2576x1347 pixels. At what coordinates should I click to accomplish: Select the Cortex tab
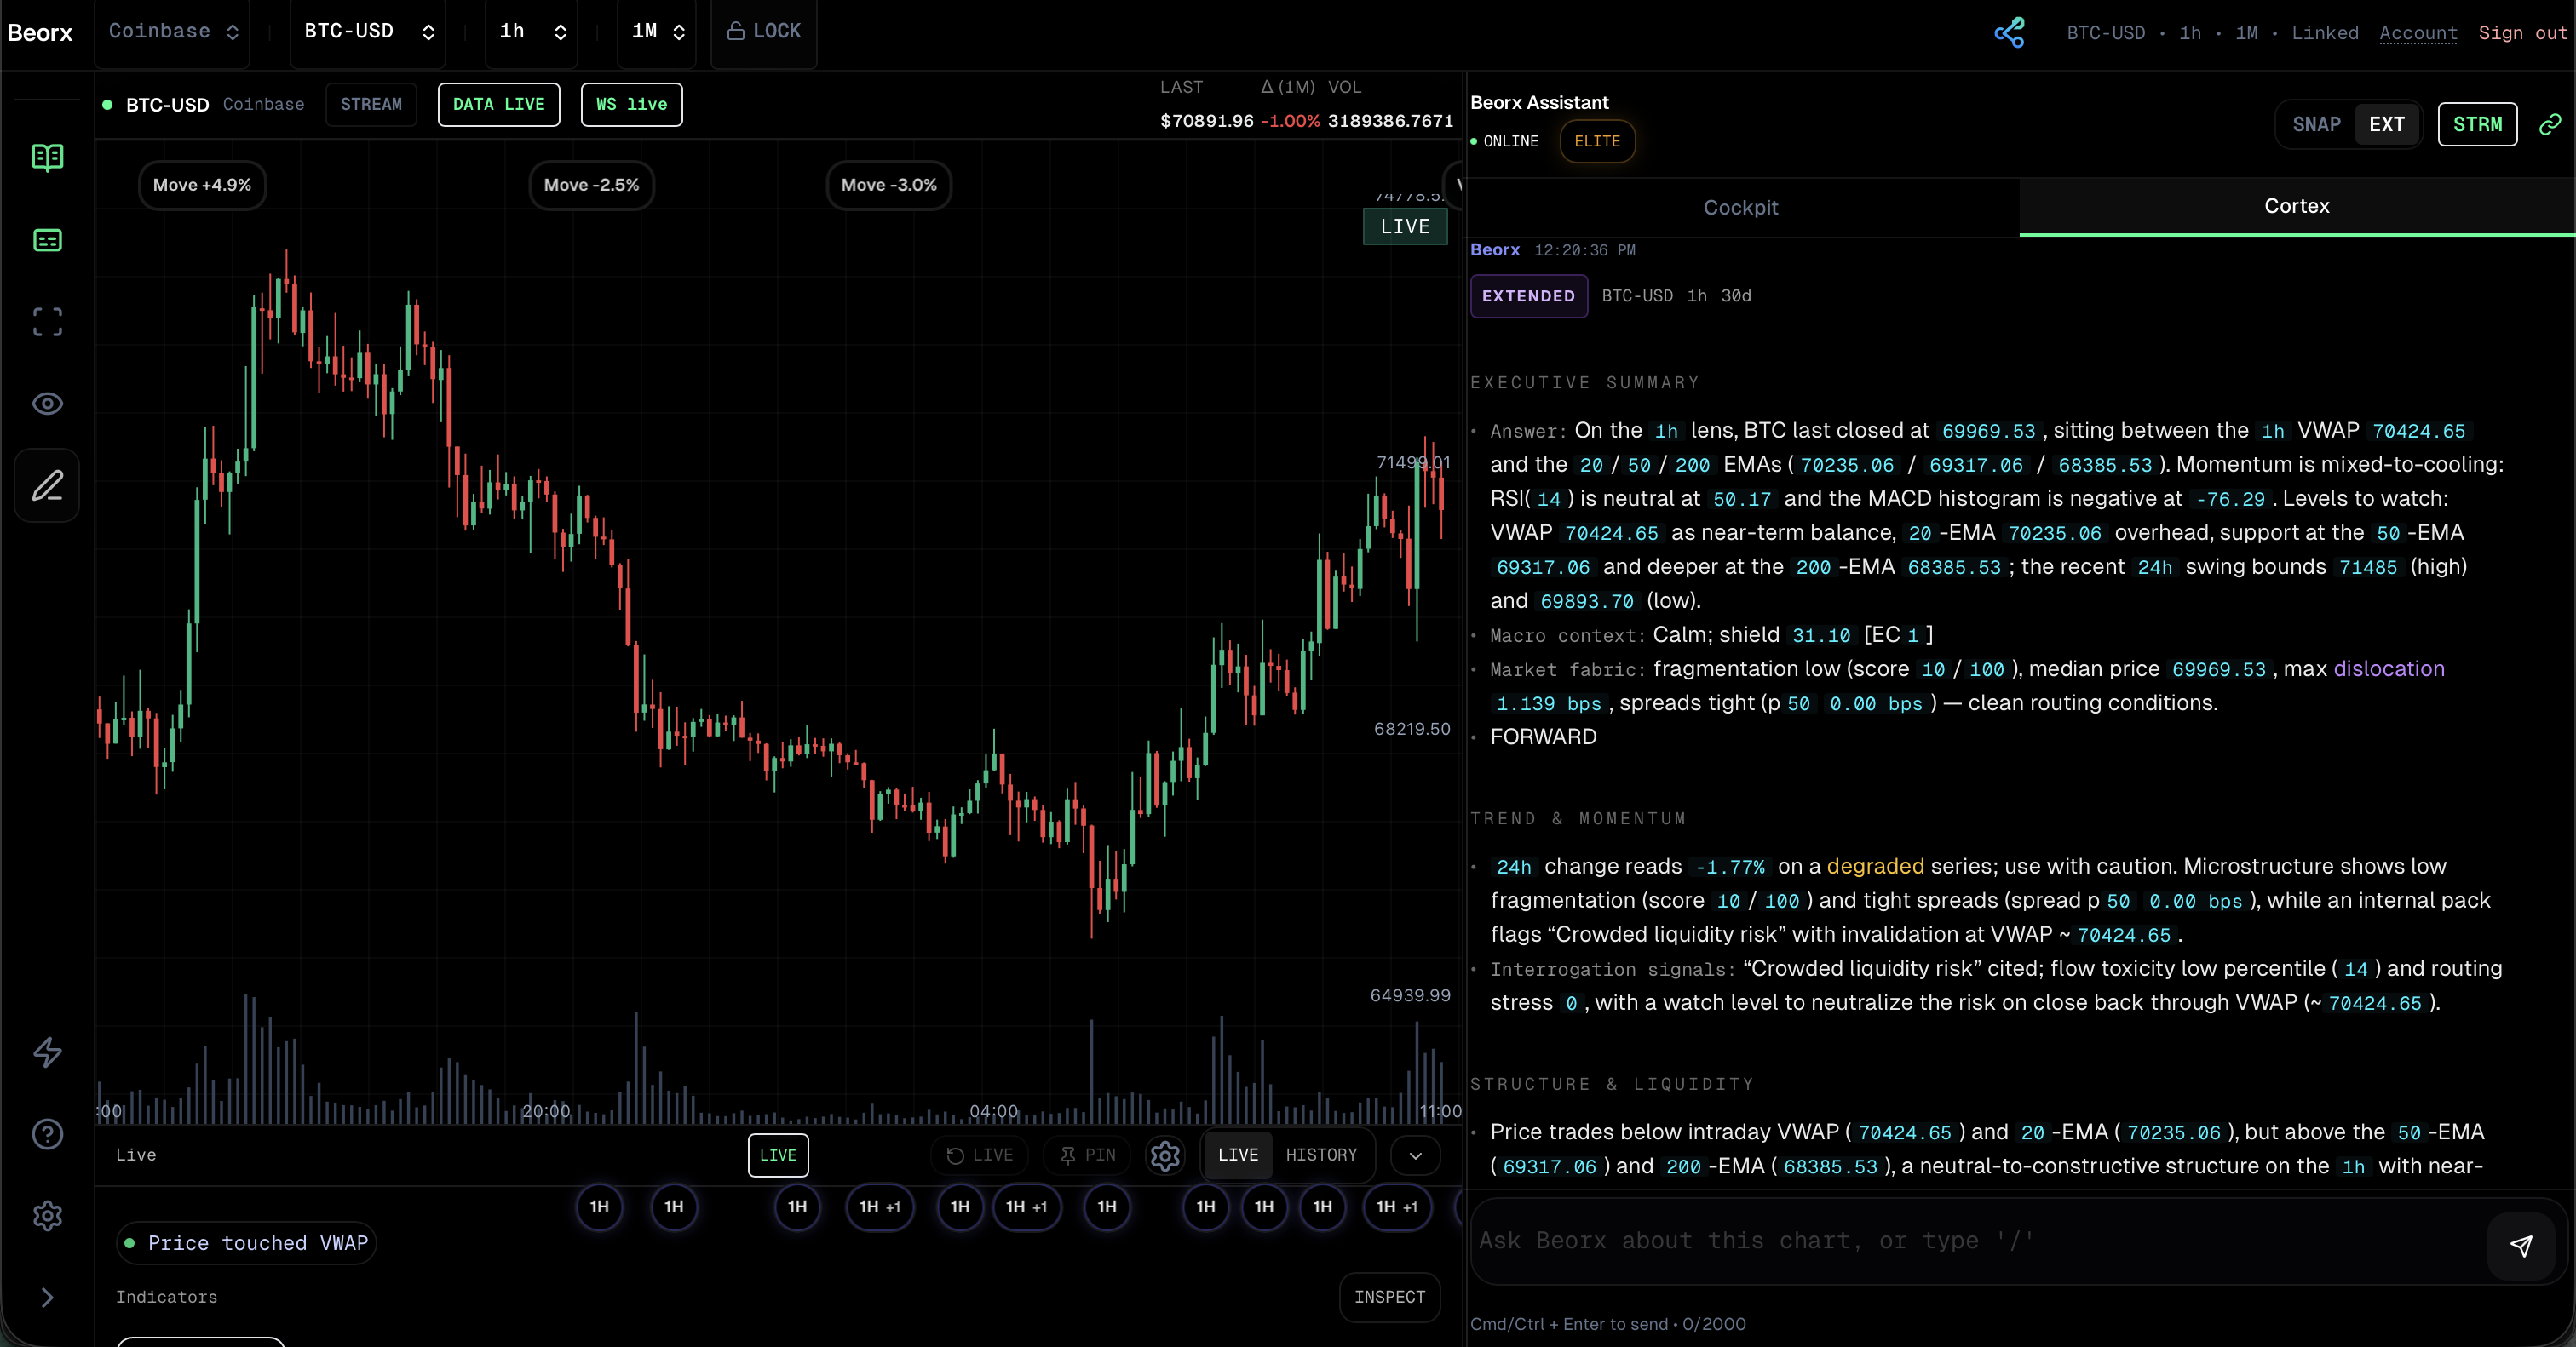(x=2296, y=207)
